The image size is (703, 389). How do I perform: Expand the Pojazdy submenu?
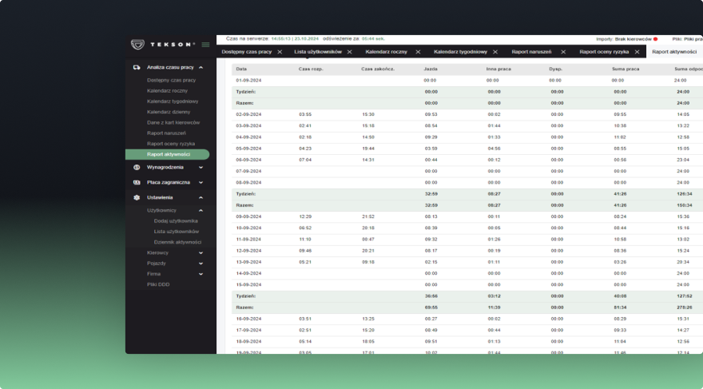pos(201,263)
